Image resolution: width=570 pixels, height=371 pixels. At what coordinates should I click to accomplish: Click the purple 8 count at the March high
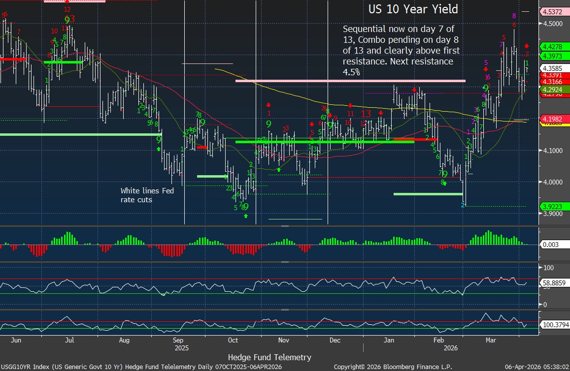coord(514,16)
